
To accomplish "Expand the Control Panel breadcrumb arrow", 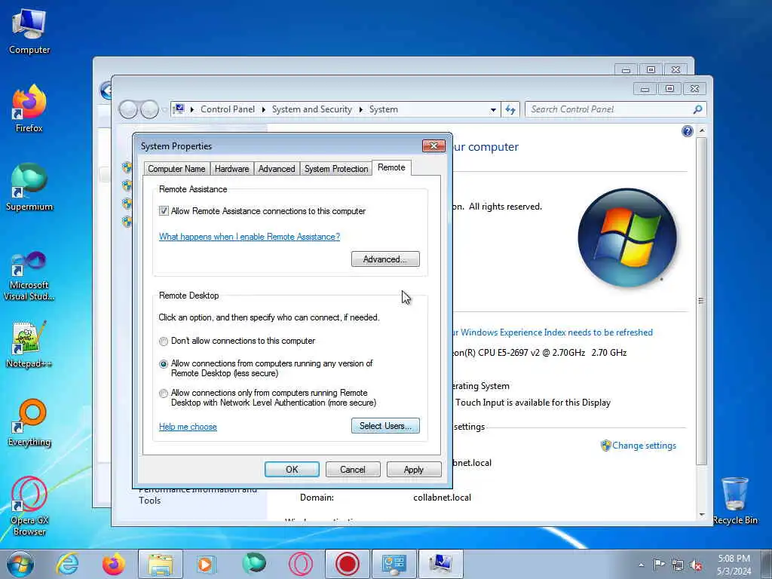I will coord(263,109).
